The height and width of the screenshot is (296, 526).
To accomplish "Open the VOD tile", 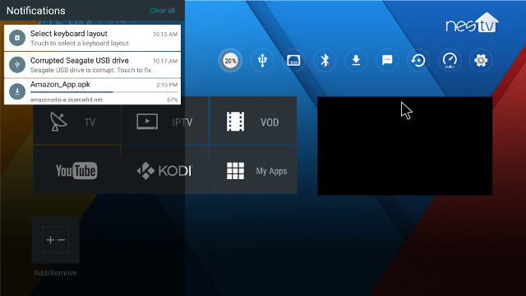I will pyautogui.click(x=253, y=121).
